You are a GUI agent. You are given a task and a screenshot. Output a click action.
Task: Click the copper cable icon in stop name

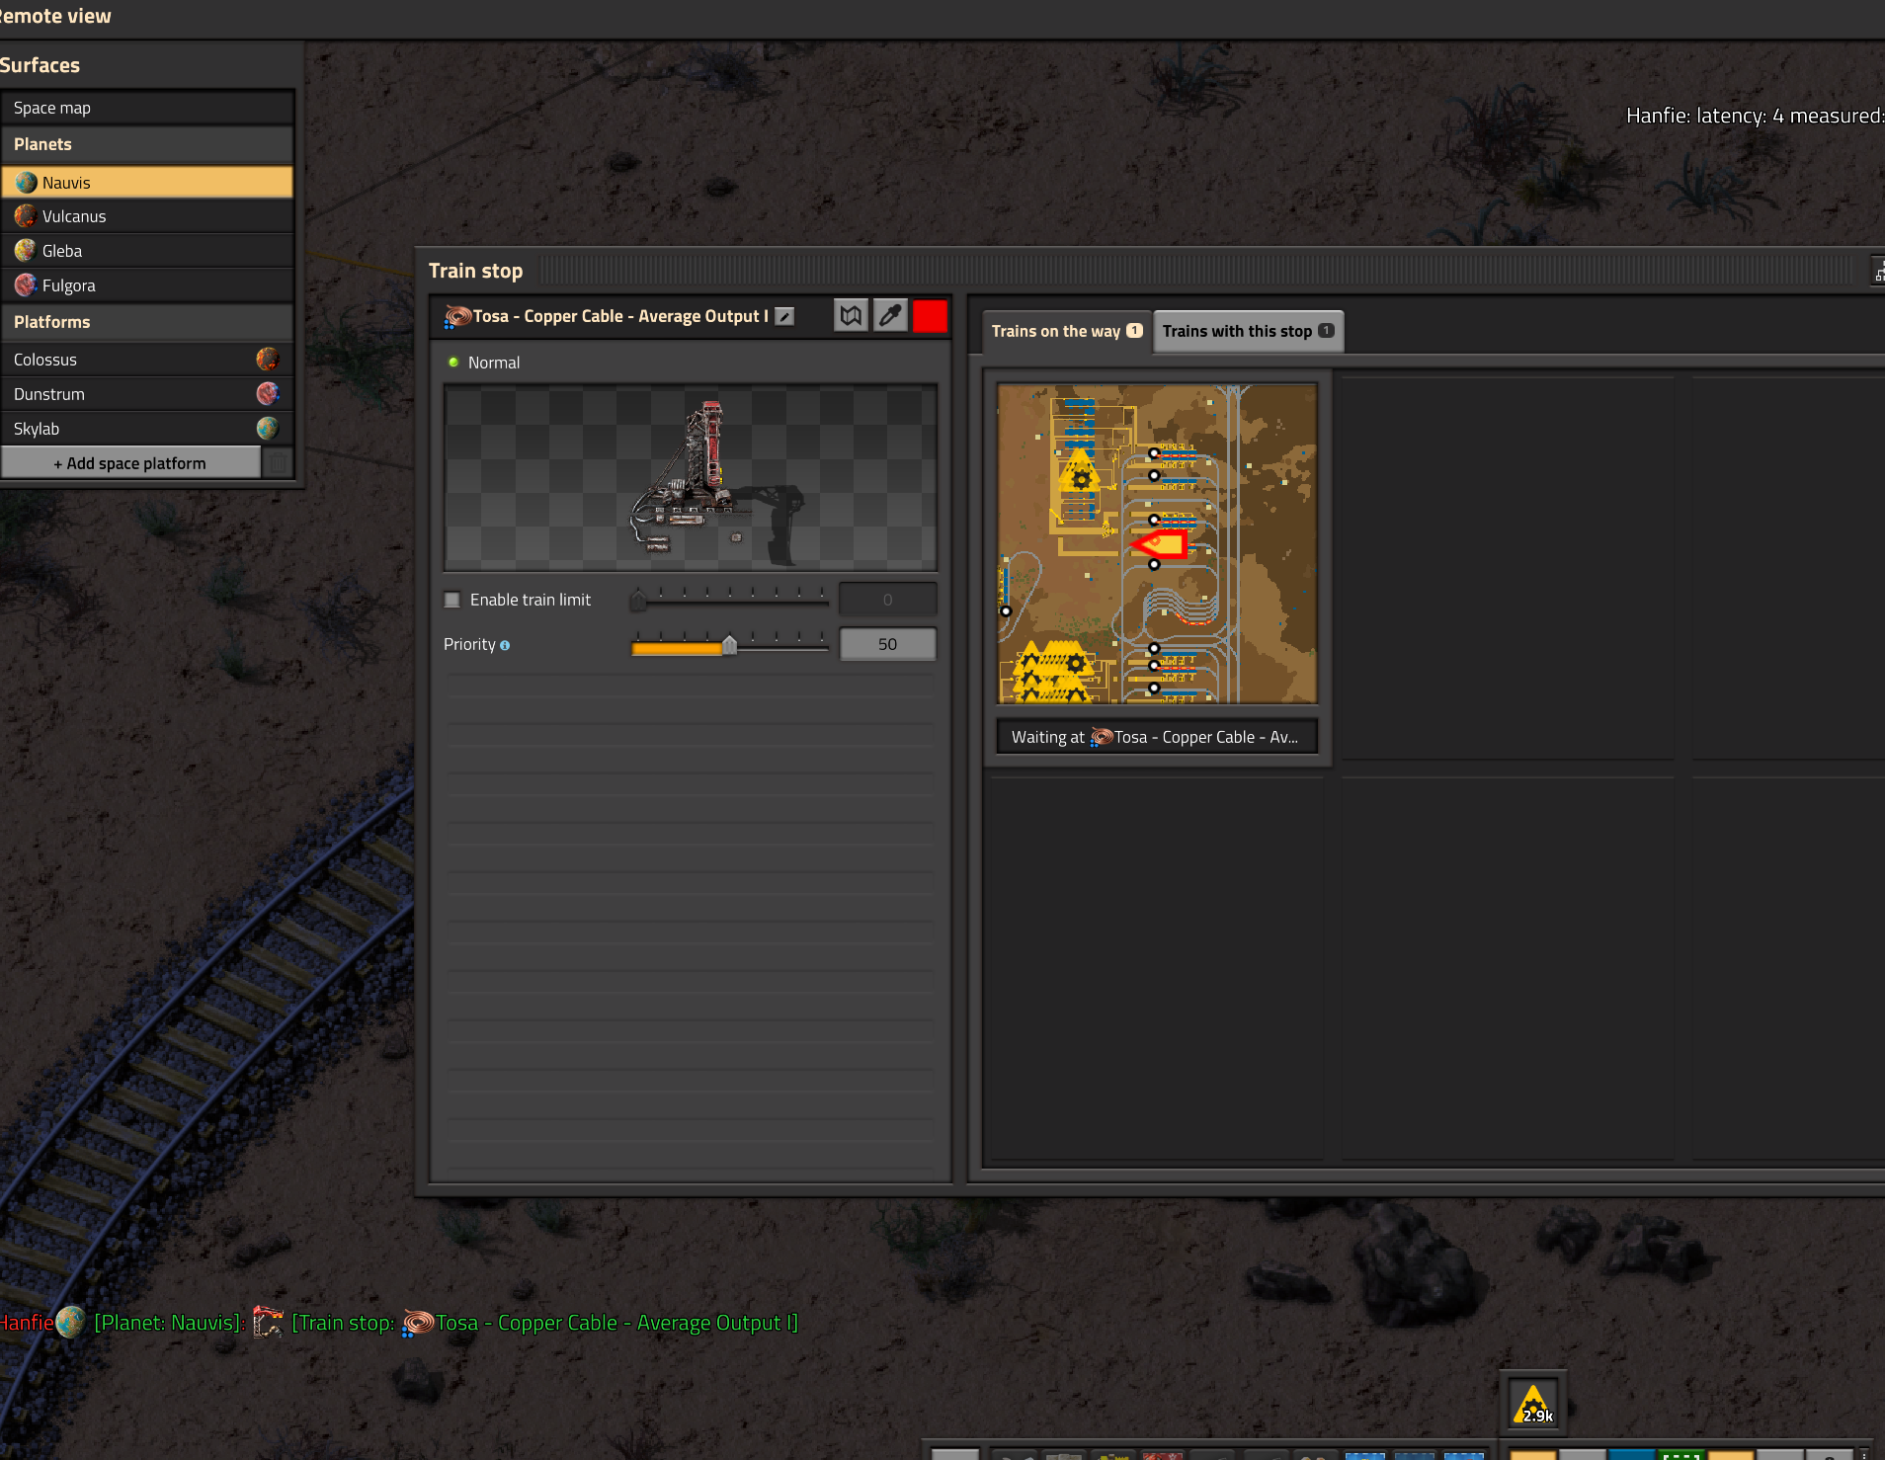(457, 316)
